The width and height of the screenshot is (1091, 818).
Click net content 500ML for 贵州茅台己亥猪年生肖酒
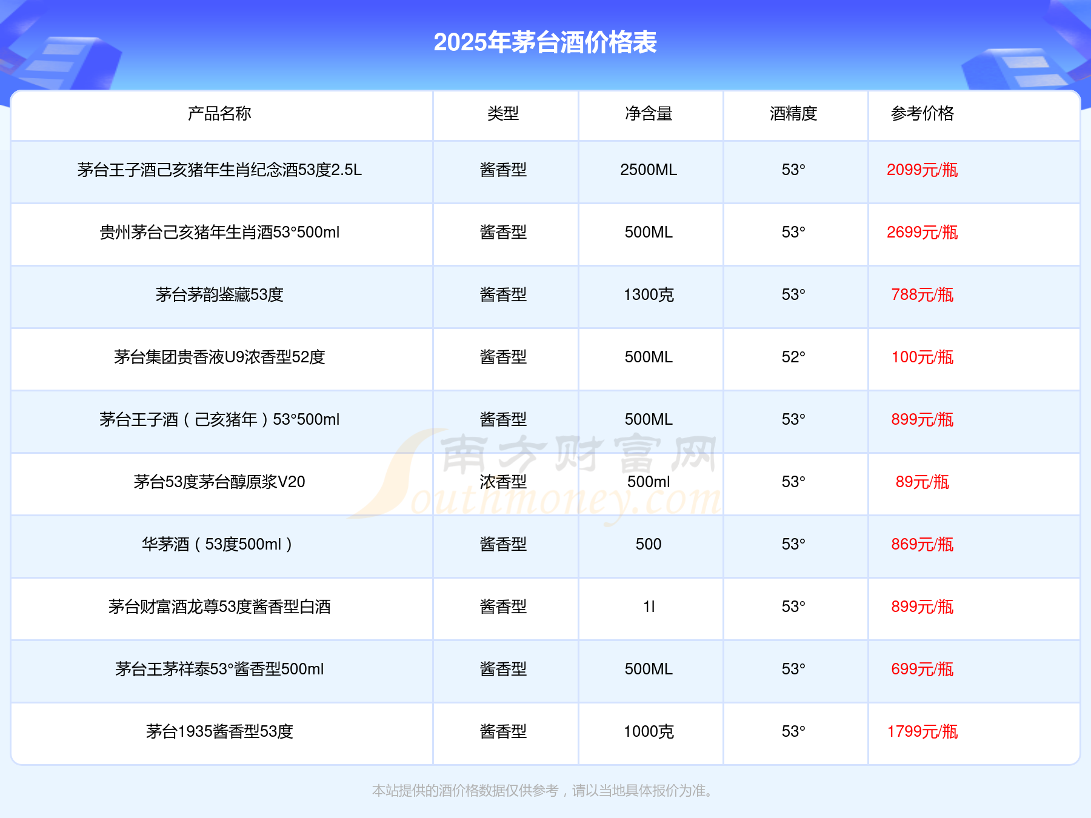point(649,232)
